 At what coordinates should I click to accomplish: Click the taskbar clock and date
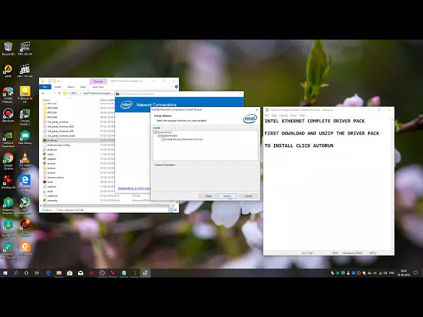[x=404, y=273]
